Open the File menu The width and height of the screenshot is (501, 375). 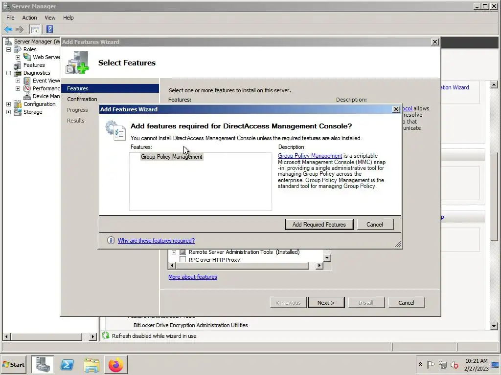10,18
